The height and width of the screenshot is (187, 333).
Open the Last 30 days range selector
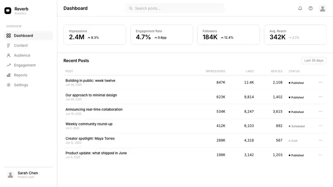[x=314, y=60]
